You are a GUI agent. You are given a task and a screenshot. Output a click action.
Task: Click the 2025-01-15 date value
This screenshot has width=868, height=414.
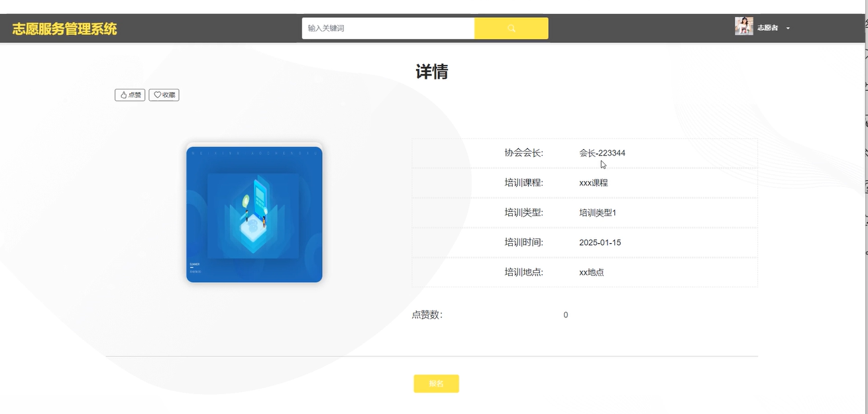pyautogui.click(x=600, y=242)
